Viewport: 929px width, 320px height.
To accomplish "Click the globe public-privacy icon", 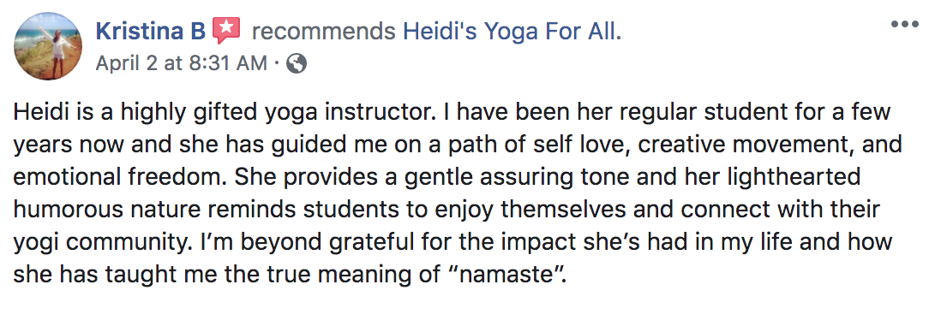I will pos(297,63).
